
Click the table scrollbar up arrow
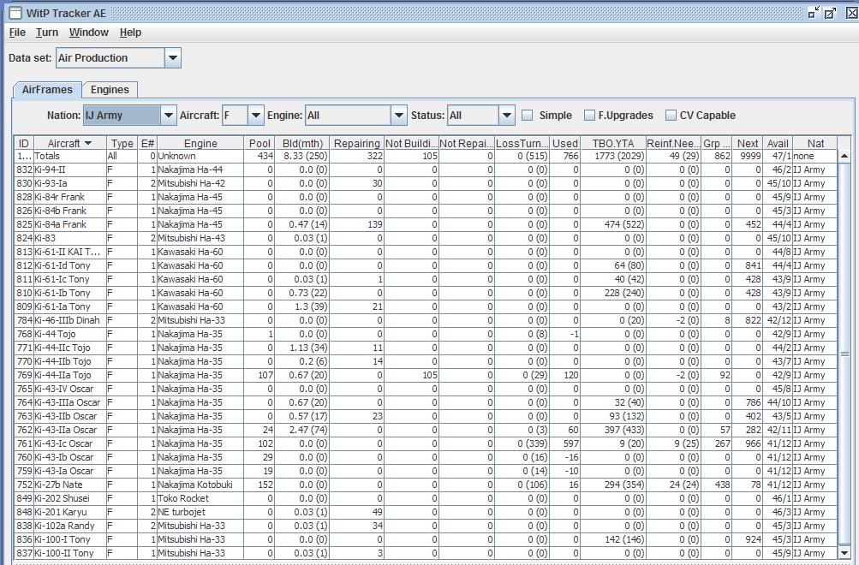coord(844,156)
